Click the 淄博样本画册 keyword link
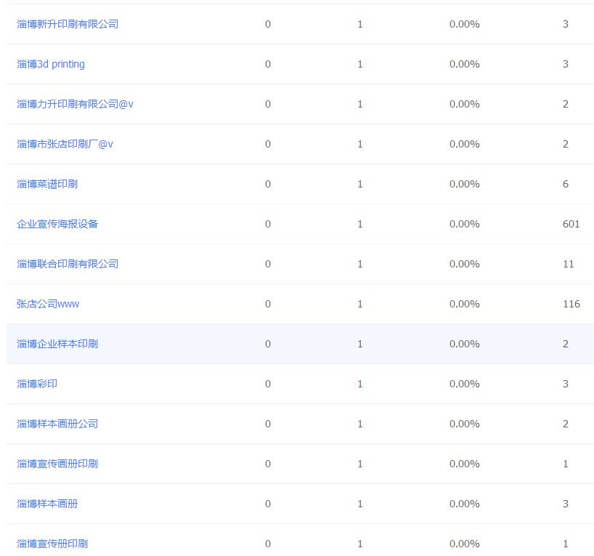594x556 pixels. 47,504
